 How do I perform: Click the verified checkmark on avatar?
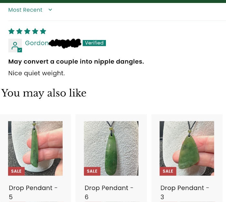(x=20, y=50)
